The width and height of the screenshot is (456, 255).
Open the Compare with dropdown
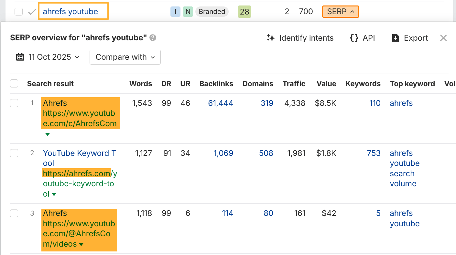coord(125,57)
